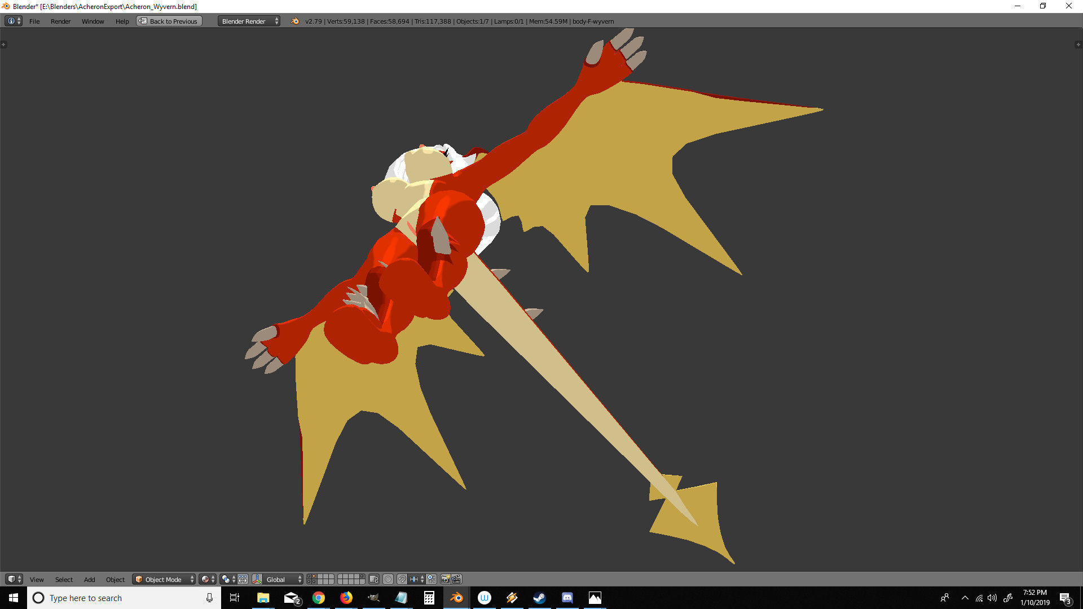The image size is (1083, 609).
Task: Toggle snap align rotation to target
Action: pyautogui.click(x=432, y=579)
